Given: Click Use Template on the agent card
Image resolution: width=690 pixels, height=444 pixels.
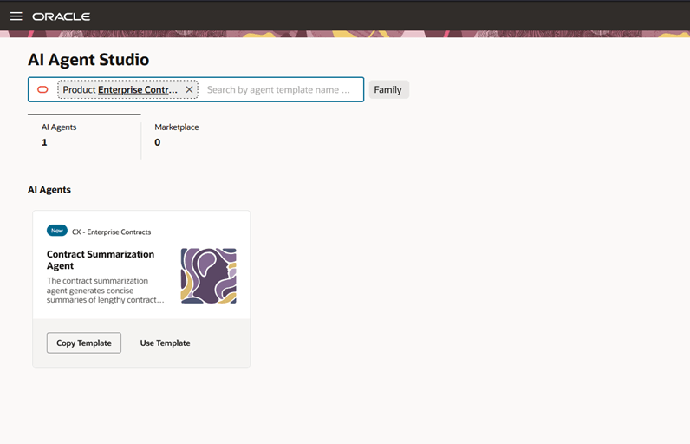Looking at the screenshot, I should point(165,343).
